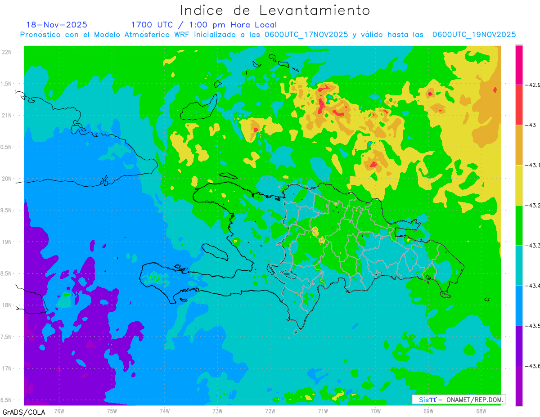
Task: Click the "76W" longitude label
Action: 59,411
